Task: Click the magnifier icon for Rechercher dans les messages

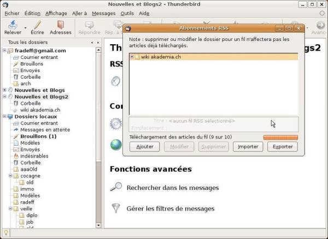Action: 116,187
